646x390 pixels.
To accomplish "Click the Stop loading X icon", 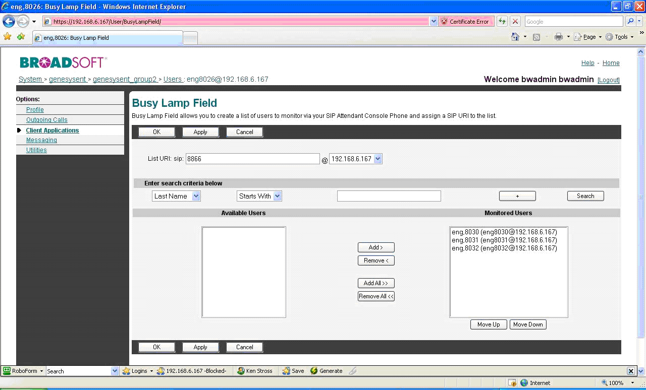I will (x=515, y=22).
